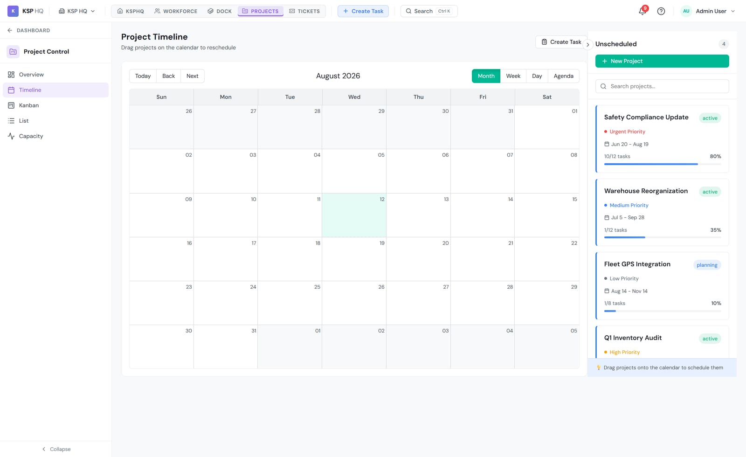
Task: Open the TICKETS nav tab
Action: point(304,11)
